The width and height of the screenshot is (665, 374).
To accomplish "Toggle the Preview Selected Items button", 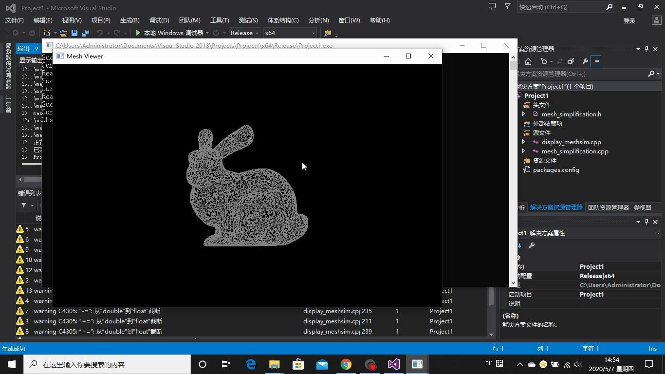I will 596,61.
